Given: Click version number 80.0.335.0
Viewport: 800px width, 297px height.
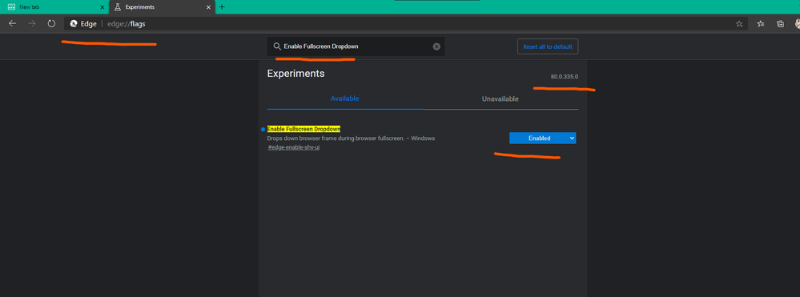Looking at the screenshot, I should 565,77.
